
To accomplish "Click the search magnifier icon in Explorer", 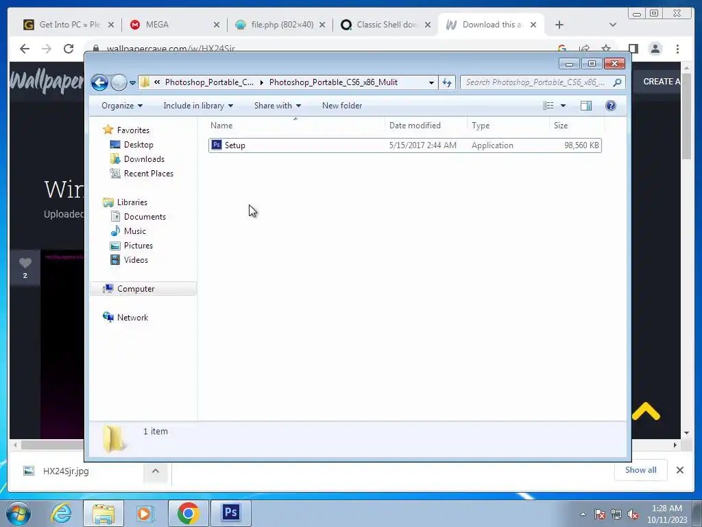I will (618, 82).
